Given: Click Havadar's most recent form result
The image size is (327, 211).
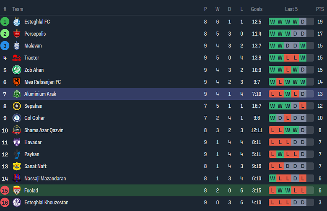Looking at the screenshot, I should [x=303, y=142].
